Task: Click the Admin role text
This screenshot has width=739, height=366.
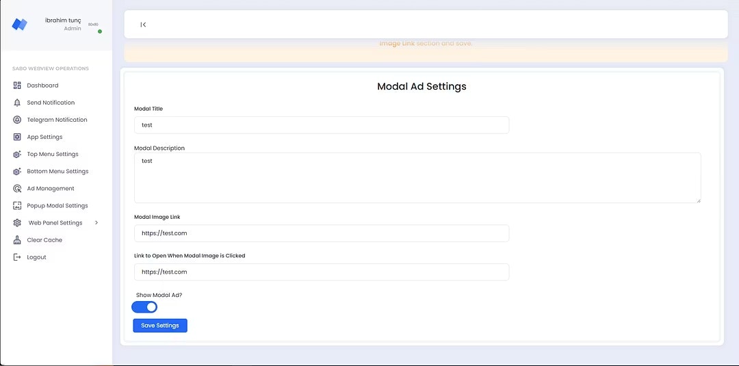Action: point(73,29)
